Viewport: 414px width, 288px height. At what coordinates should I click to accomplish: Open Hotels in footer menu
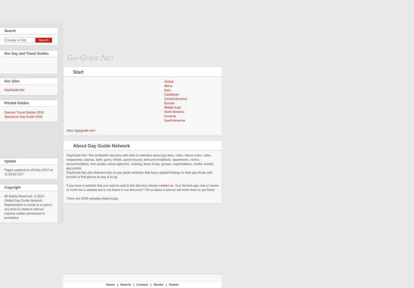click(174, 285)
